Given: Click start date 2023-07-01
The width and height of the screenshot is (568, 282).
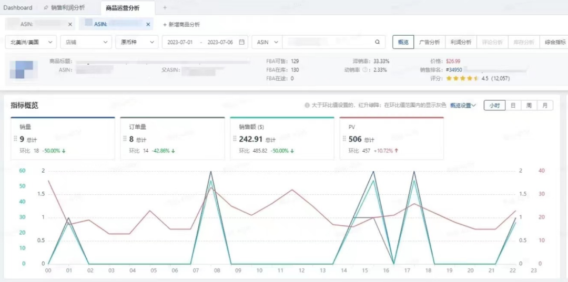Looking at the screenshot, I should (x=180, y=43).
